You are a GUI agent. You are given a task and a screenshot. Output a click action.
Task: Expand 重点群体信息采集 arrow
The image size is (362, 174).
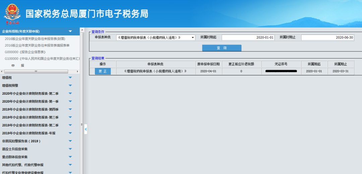point(70,157)
